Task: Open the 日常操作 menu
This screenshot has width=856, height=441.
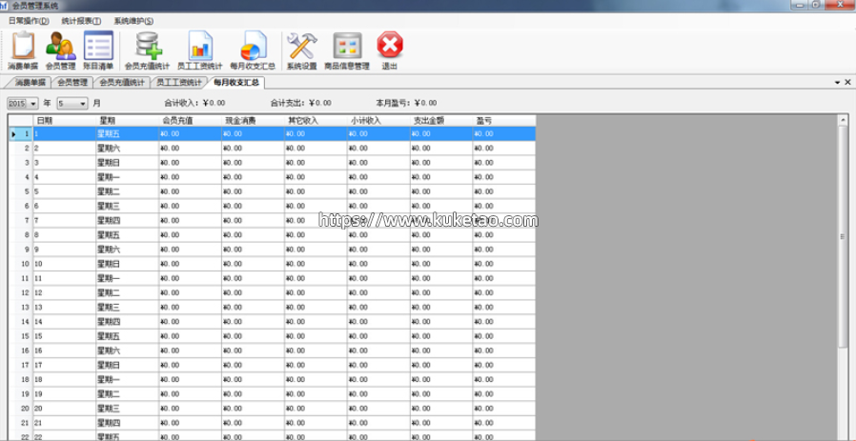Action: (x=28, y=20)
